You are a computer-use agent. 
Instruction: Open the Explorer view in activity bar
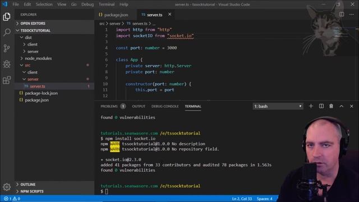click(x=7, y=17)
